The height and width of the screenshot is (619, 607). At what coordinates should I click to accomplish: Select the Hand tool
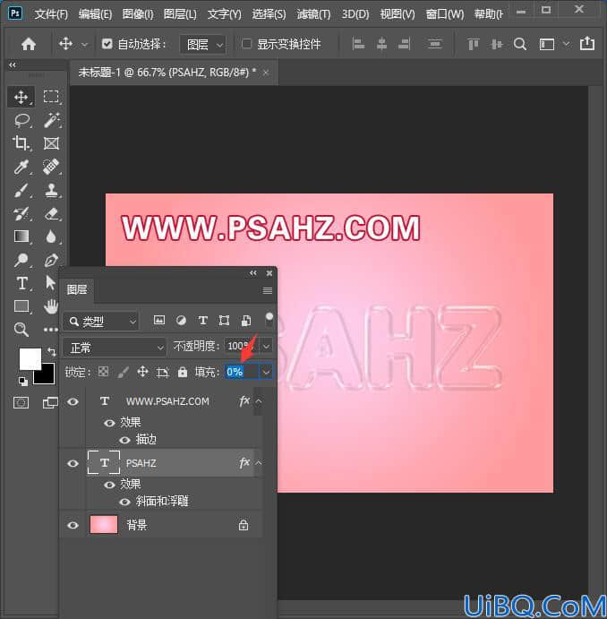pyautogui.click(x=51, y=306)
